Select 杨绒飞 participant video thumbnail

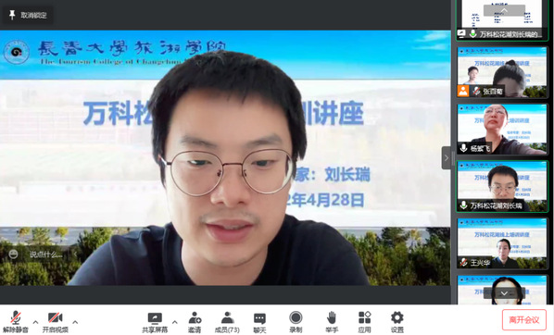(502, 130)
